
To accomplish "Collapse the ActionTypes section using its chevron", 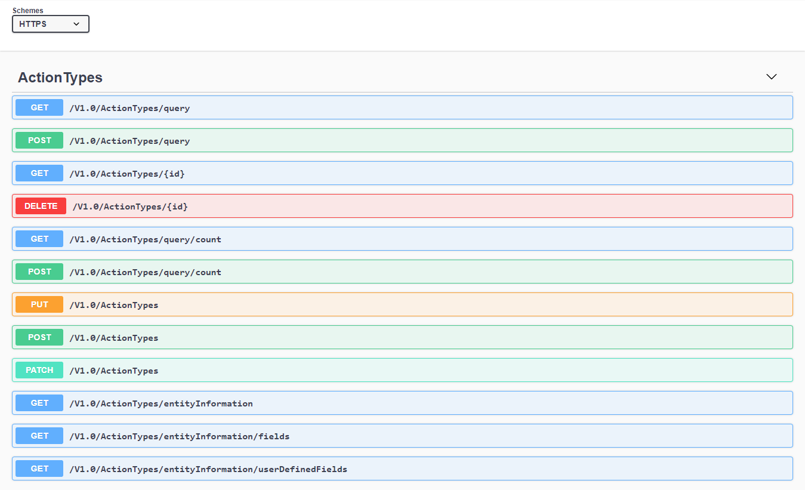I will 771,77.
